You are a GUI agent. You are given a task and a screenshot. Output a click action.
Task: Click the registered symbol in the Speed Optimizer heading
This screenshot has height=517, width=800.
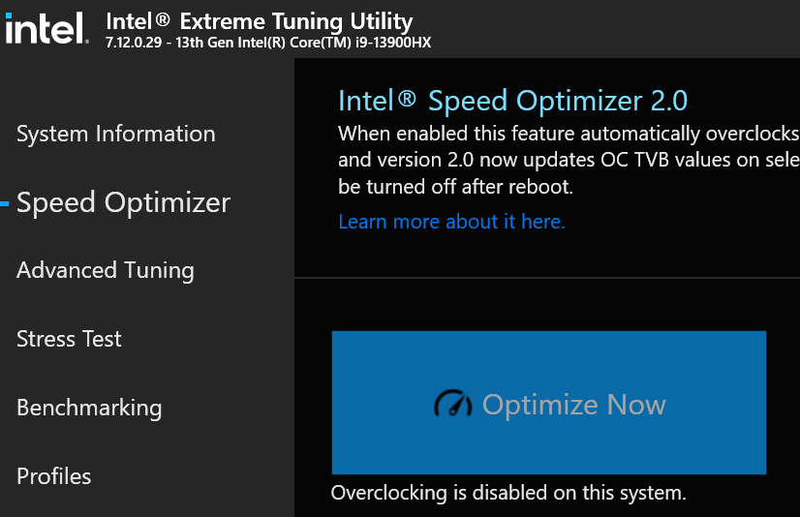[407, 98]
